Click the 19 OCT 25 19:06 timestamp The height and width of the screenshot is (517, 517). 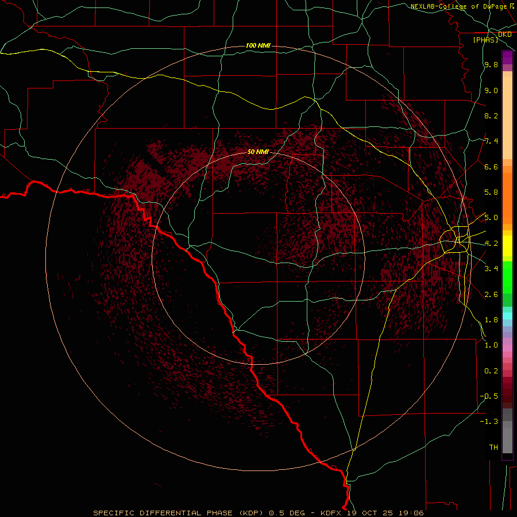point(385,513)
